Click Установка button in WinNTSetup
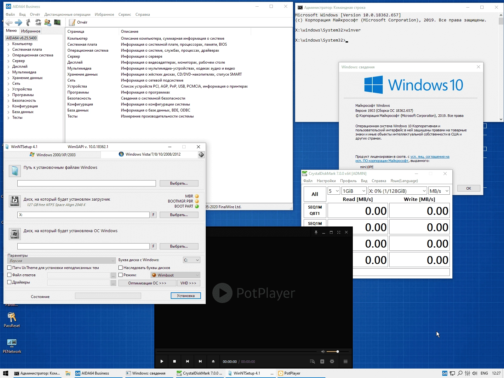 [186, 295]
